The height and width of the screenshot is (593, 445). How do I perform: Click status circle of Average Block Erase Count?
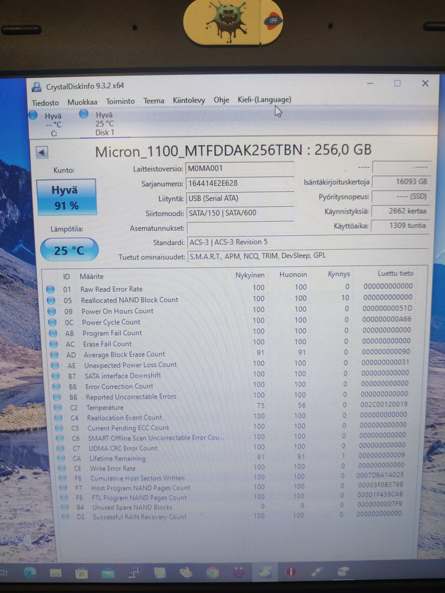click(x=55, y=355)
